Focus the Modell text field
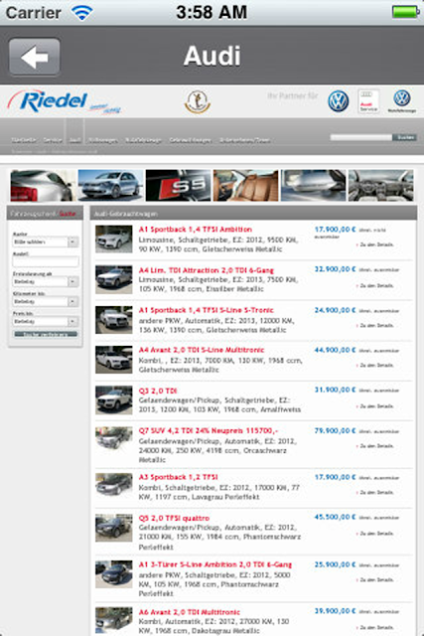 46,261
